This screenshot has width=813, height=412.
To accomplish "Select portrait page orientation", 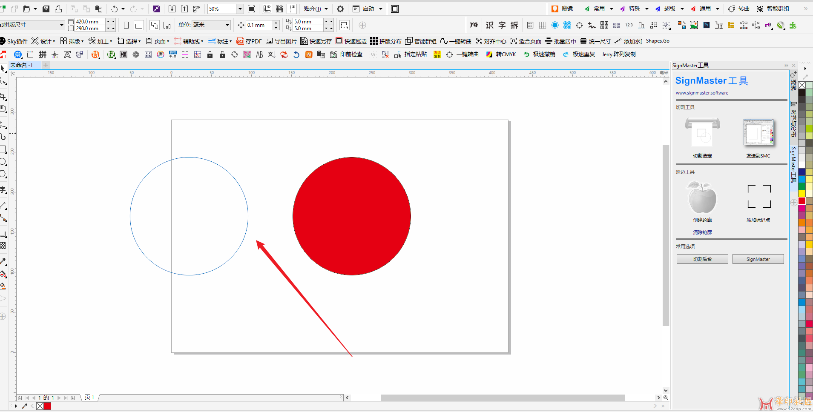I will click(126, 25).
